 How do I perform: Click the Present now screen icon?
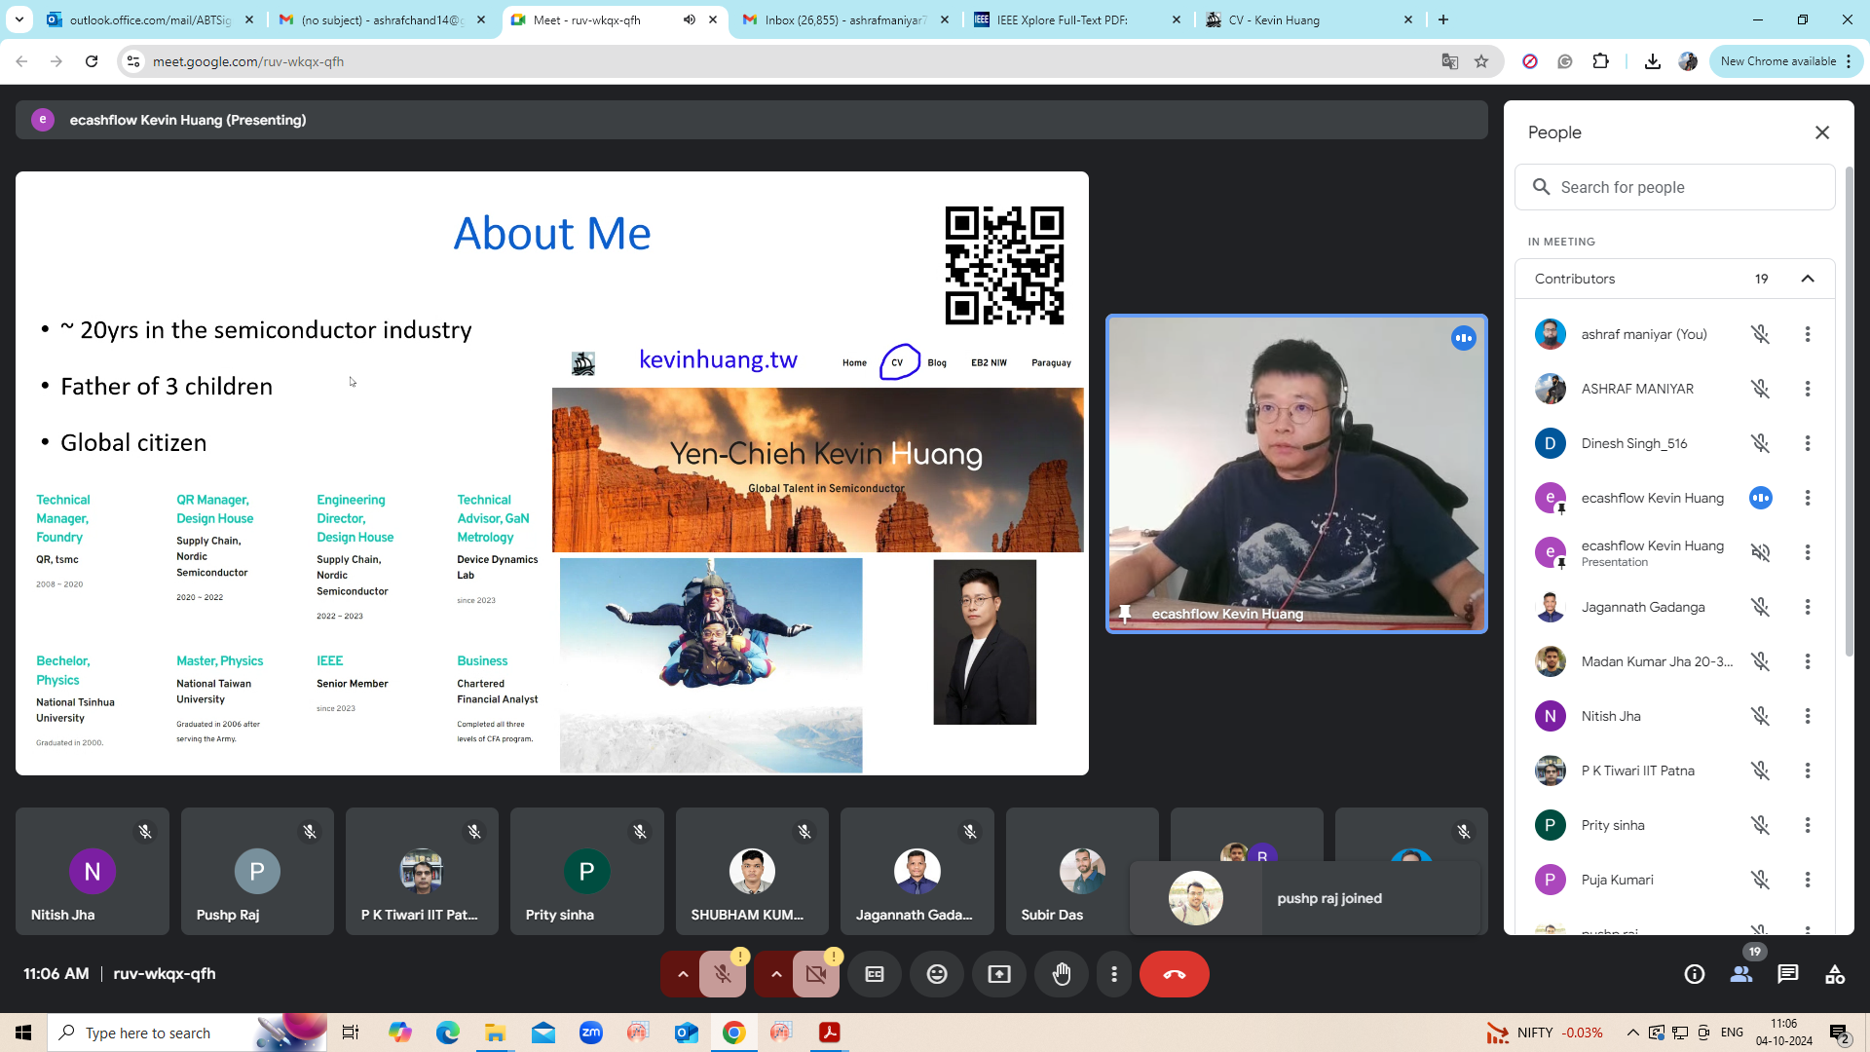point(999,974)
